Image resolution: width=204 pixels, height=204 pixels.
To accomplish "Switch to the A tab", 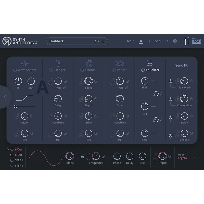I will coord(141,41).
